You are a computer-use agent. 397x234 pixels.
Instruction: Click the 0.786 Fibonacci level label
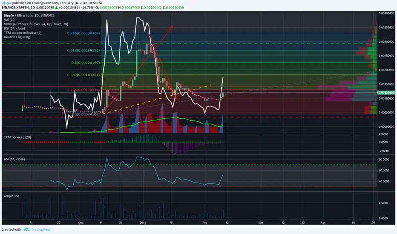pos(83,33)
